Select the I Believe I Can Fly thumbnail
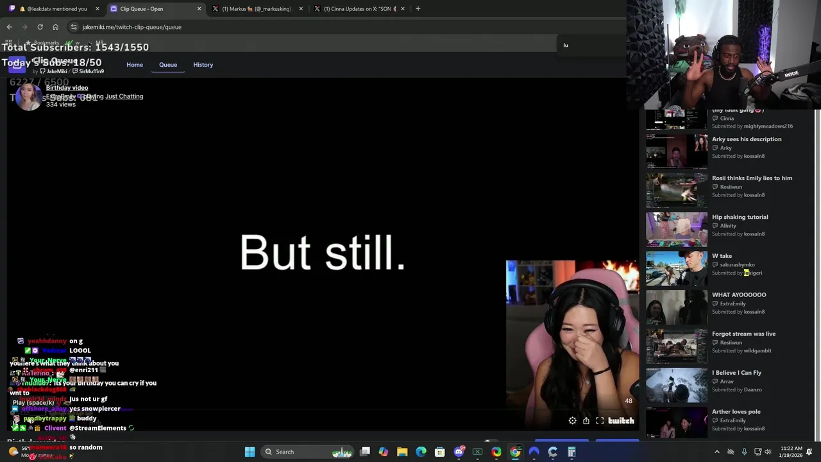 tap(677, 385)
